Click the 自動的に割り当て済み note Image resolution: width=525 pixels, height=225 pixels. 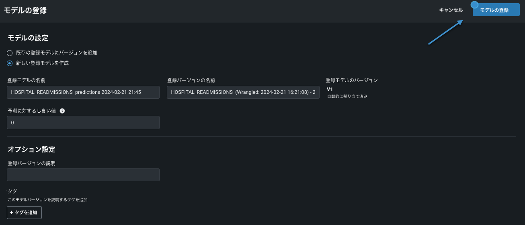pyautogui.click(x=347, y=97)
